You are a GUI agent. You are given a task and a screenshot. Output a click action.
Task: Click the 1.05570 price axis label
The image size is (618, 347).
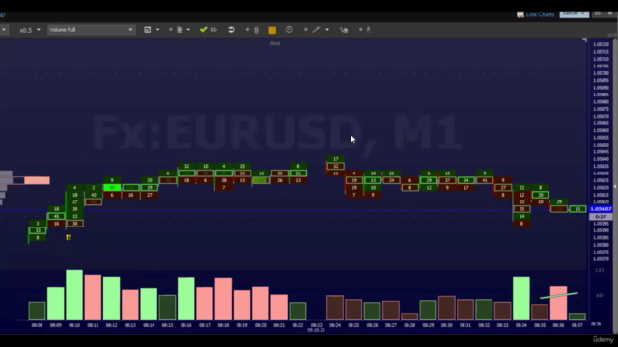pyautogui.click(x=601, y=259)
